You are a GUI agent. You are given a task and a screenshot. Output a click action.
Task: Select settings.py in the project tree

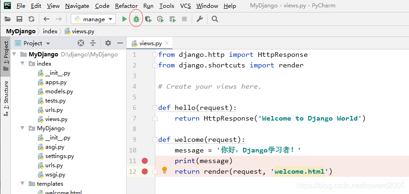[60, 156]
